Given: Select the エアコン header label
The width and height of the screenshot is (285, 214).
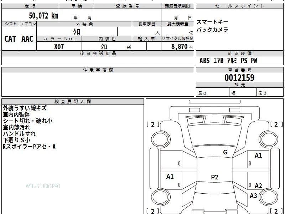Looking at the screenshot, I should pyautogui.click(x=28, y=24).
